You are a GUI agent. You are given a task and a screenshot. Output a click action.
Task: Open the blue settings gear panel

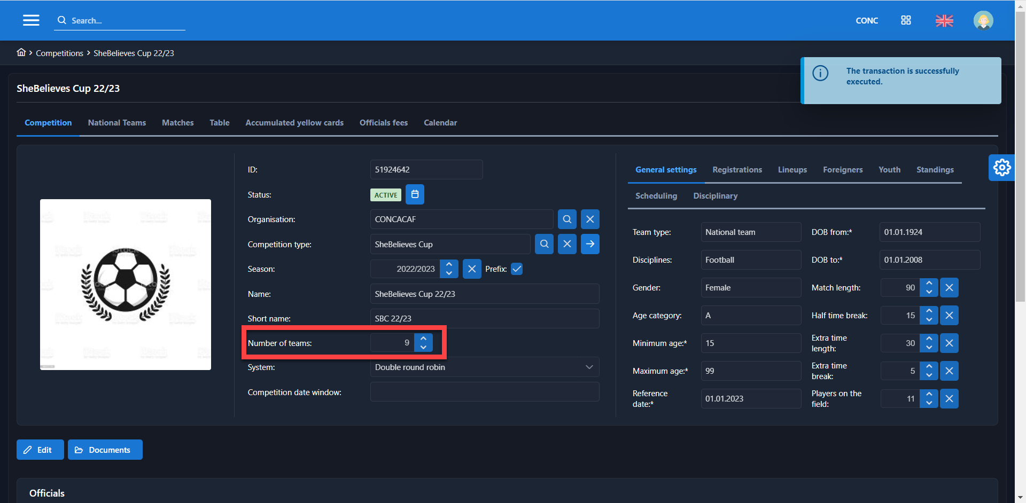point(1001,168)
